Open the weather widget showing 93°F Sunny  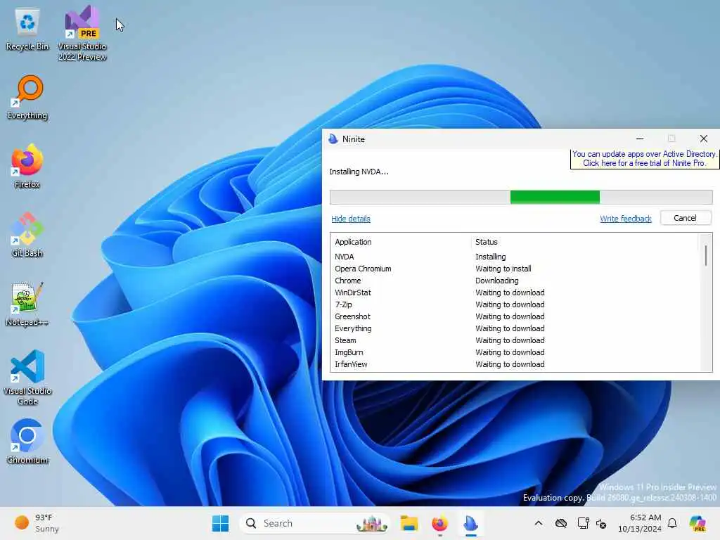pyautogui.click(x=37, y=523)
